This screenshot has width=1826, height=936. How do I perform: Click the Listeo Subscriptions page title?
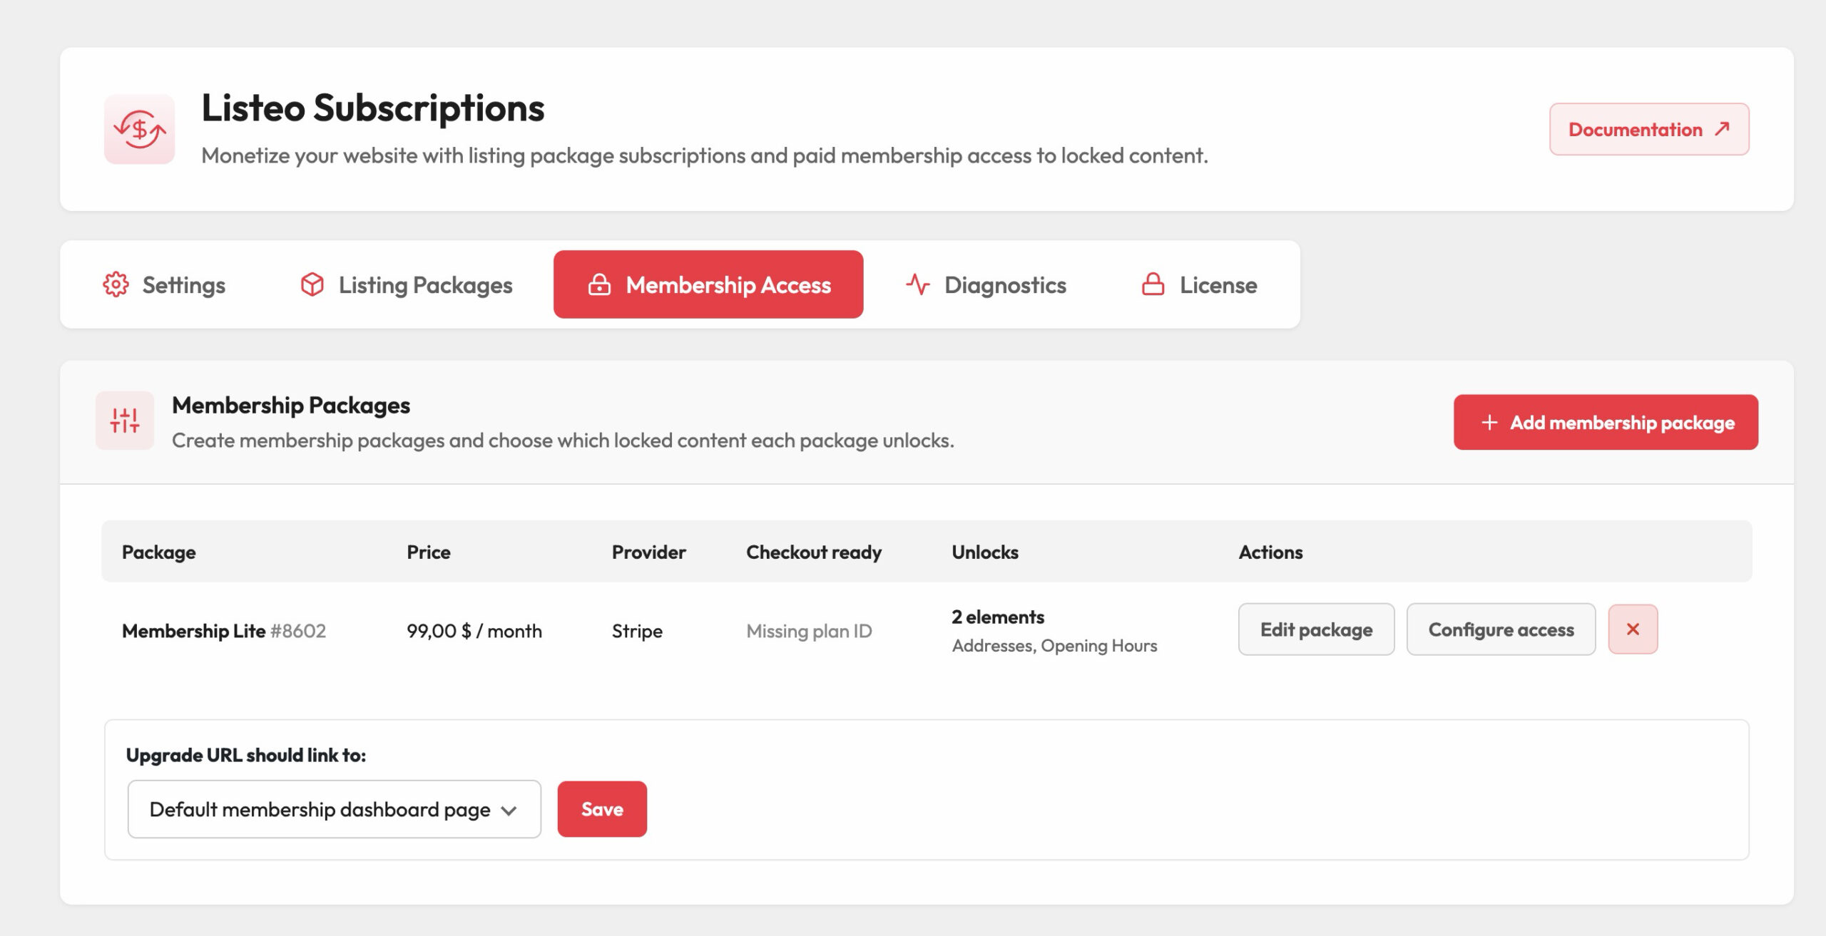[x=372, y=108]
